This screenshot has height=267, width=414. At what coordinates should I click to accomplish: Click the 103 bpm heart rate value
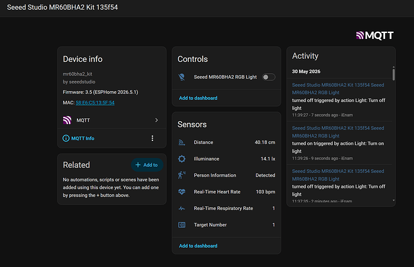pos(265,192)
